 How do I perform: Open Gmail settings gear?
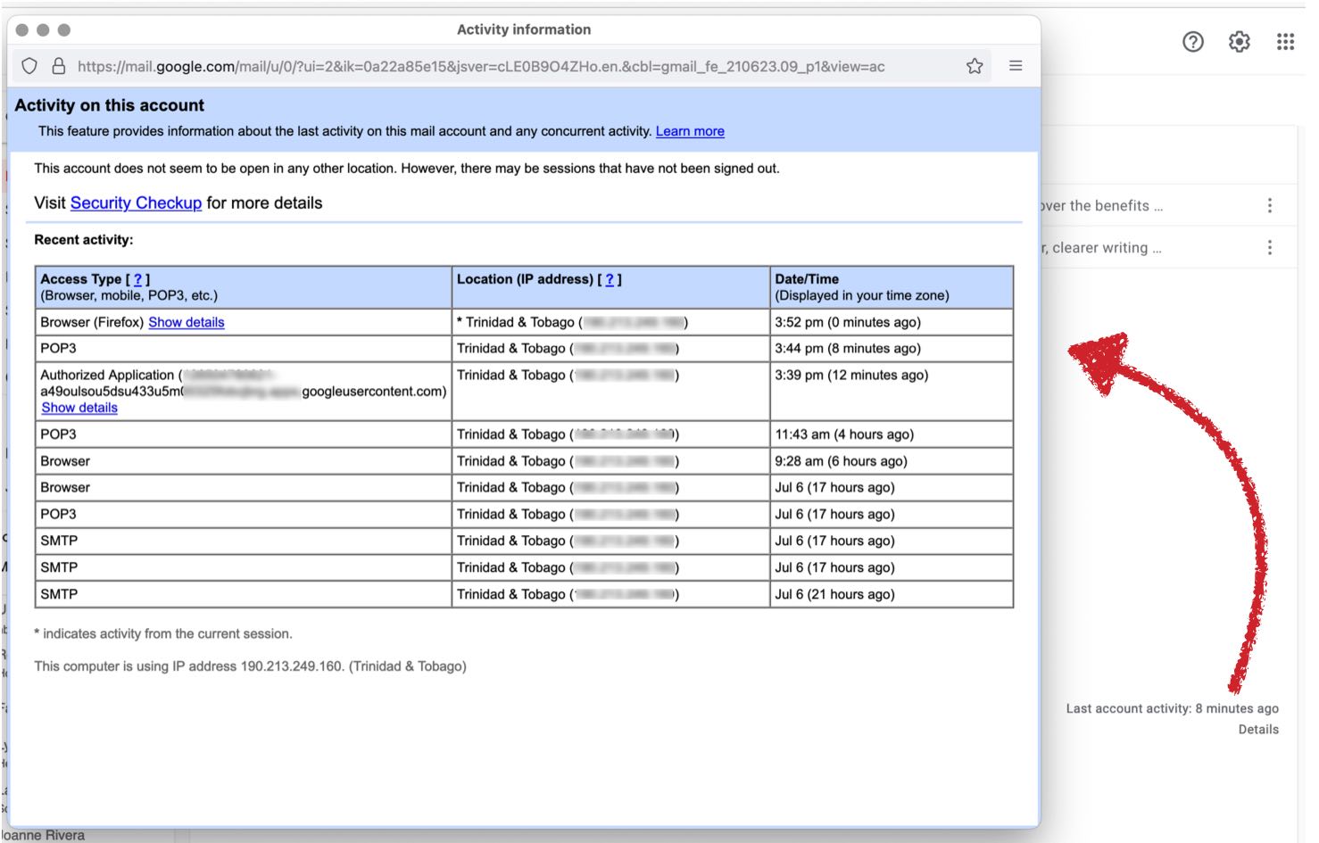click(x=1239, y=42)
